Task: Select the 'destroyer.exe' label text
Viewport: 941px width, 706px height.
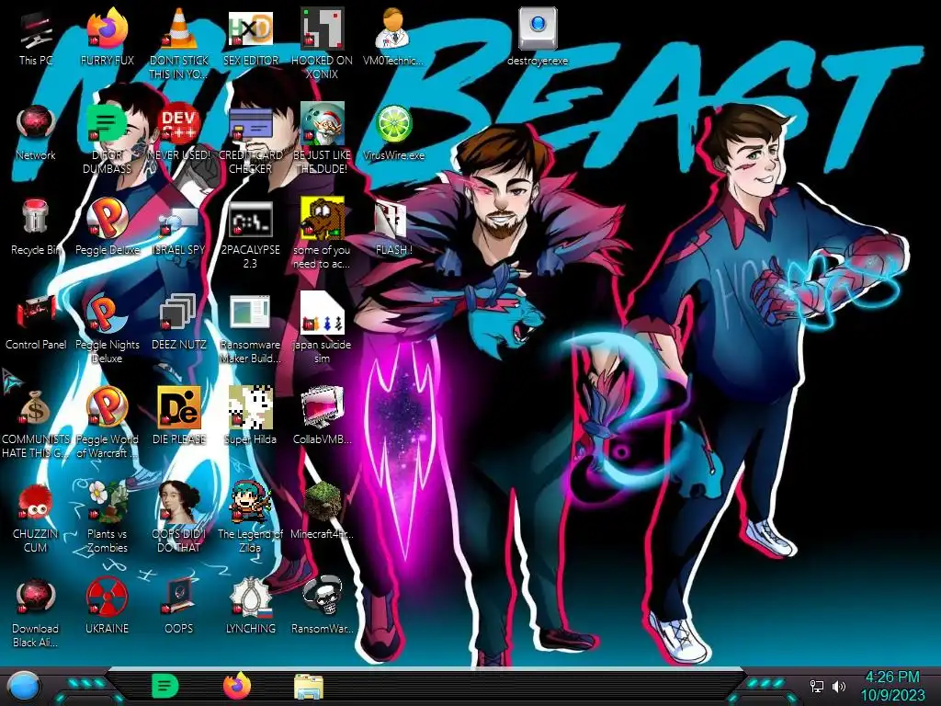Action: pyautogui.click(x=537, y=61)
